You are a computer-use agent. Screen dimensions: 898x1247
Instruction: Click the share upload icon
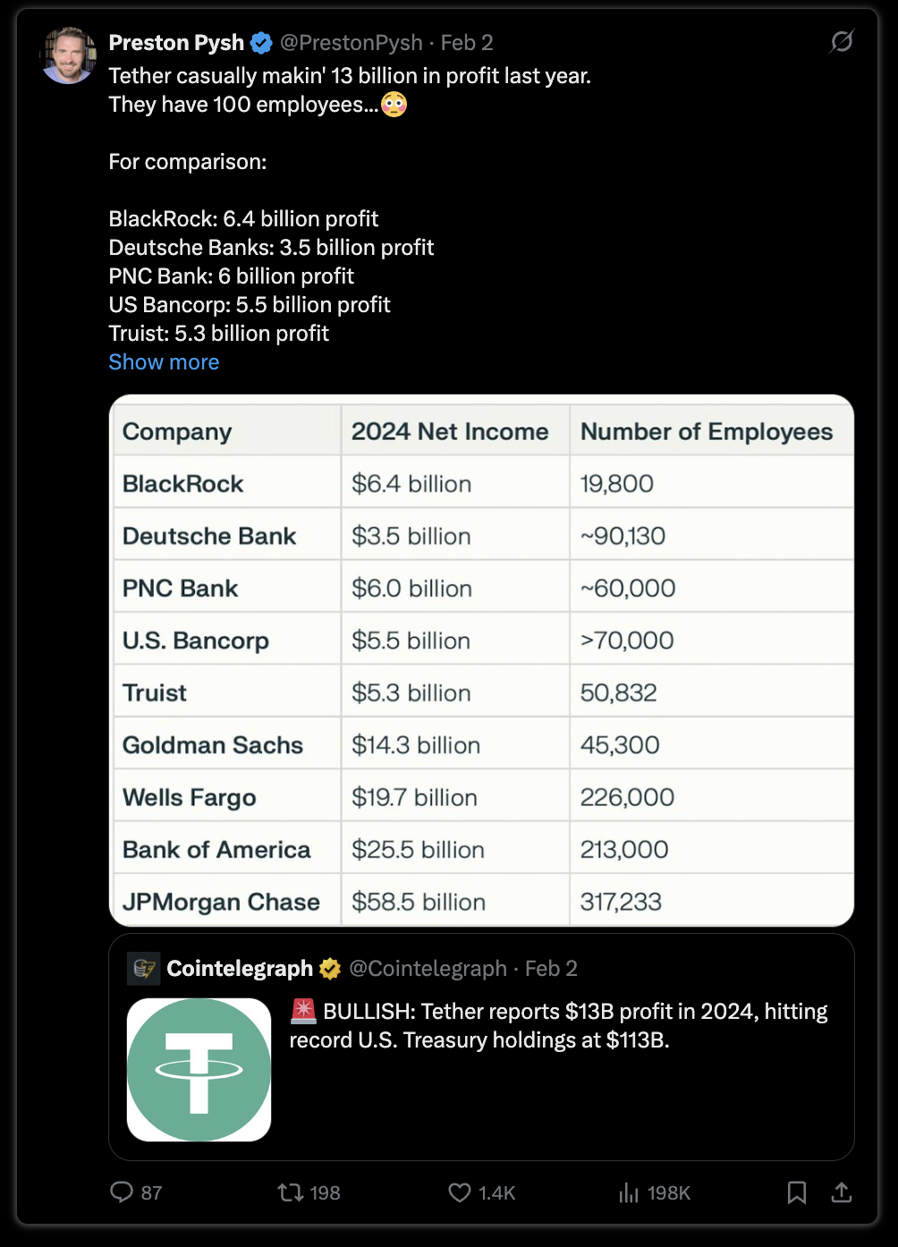(x=842, y=1192)
